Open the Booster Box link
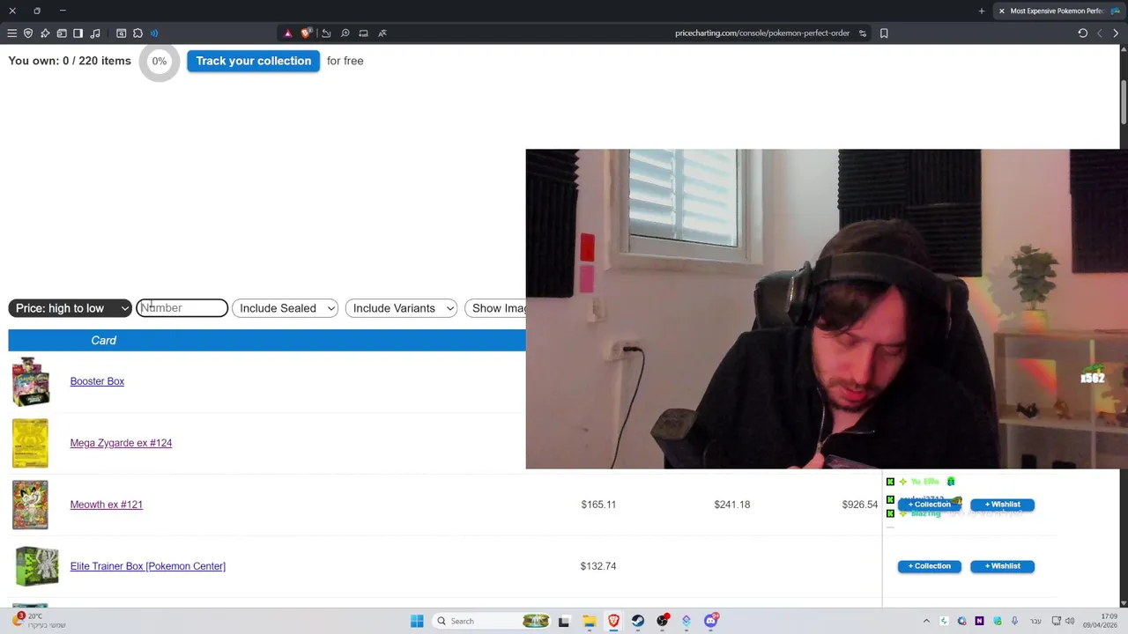 pos(97,381)
